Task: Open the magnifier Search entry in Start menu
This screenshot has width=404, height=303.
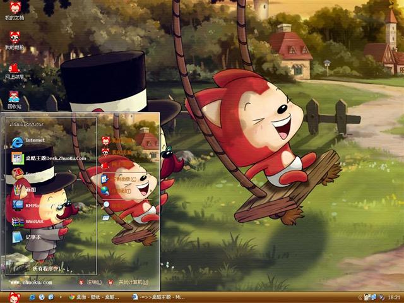Action: [x=114, y=205]
